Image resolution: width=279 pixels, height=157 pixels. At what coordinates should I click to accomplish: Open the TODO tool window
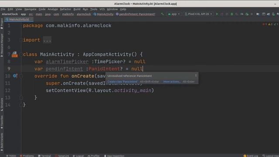(11, 156)
